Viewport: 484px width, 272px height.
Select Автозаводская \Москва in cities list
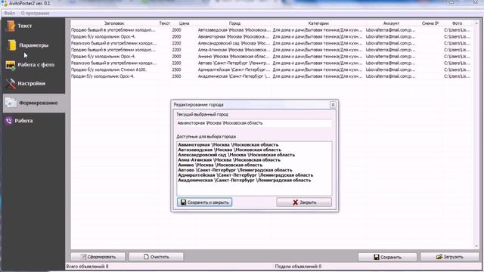point(229,150)
